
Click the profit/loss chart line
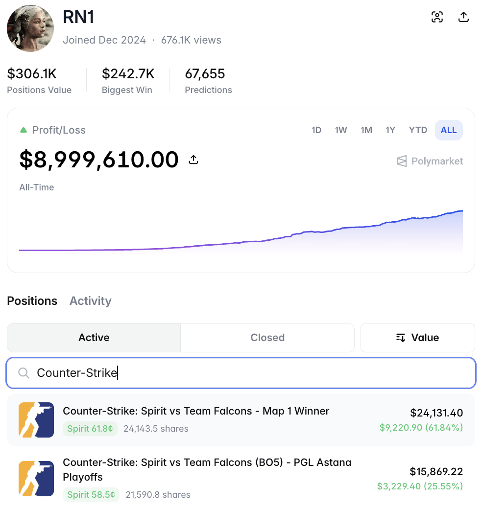[x=241, y=242]
